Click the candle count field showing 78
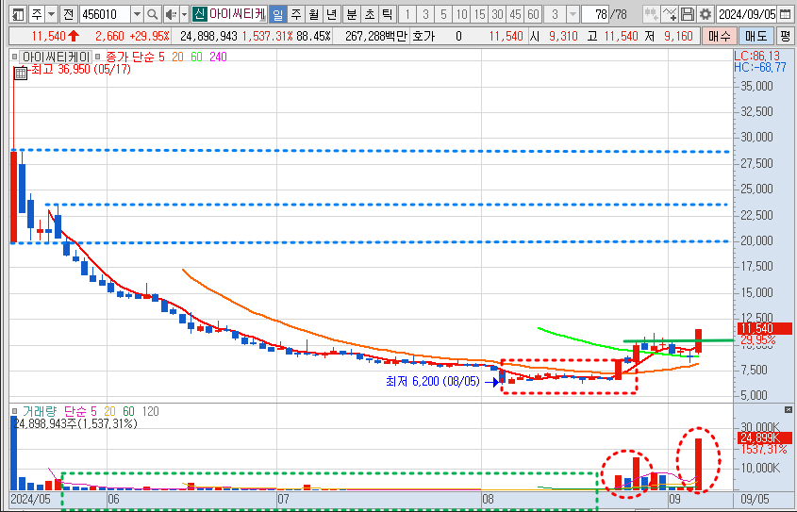Image resolution: width=797 pixels, height=512 pixels. 596,14
